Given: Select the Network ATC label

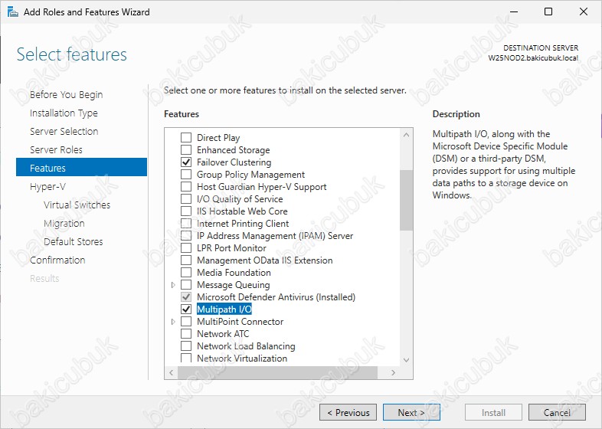Looking at the screenshot, I should pos(223,334).
